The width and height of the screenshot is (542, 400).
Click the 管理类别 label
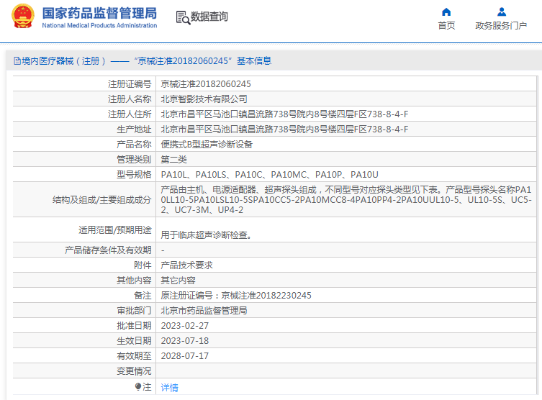point(134,160)
